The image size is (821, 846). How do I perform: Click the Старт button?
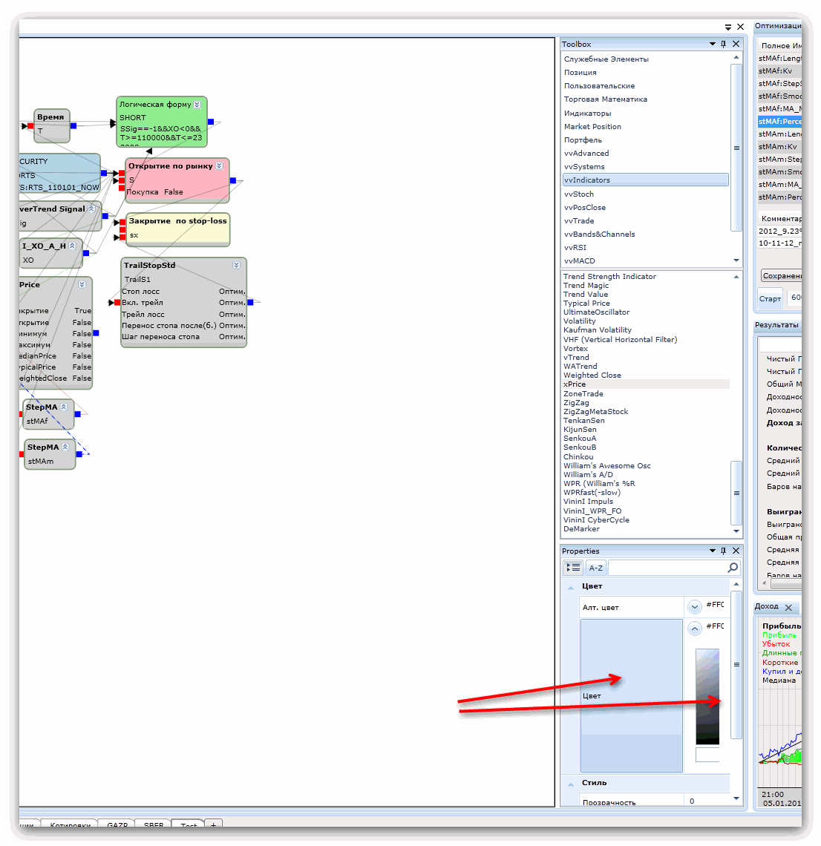(771, 298)
